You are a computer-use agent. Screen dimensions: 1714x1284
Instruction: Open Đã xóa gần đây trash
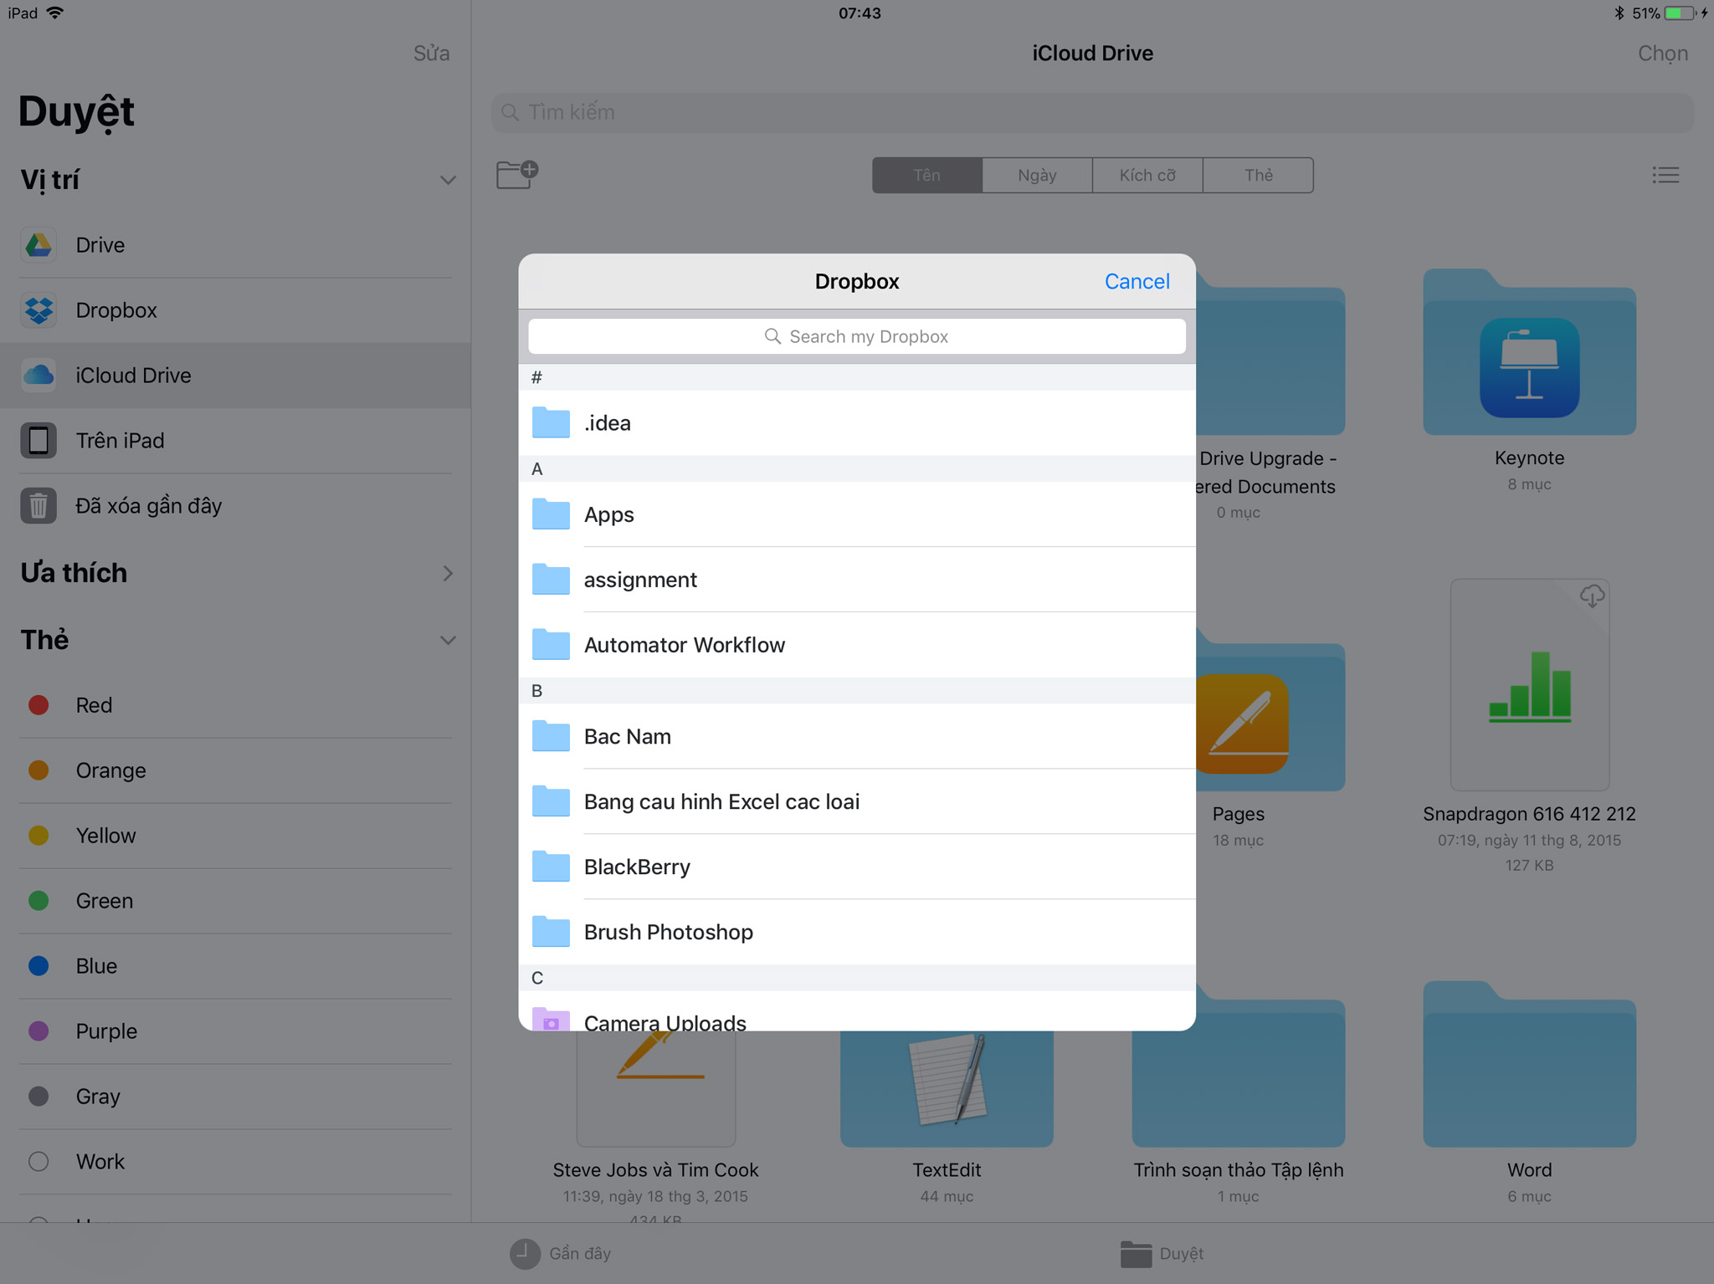235,506
